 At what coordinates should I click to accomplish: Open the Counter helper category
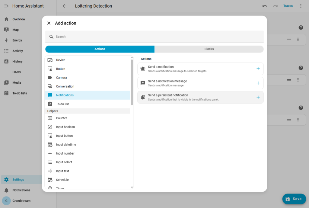pos(88,118)
